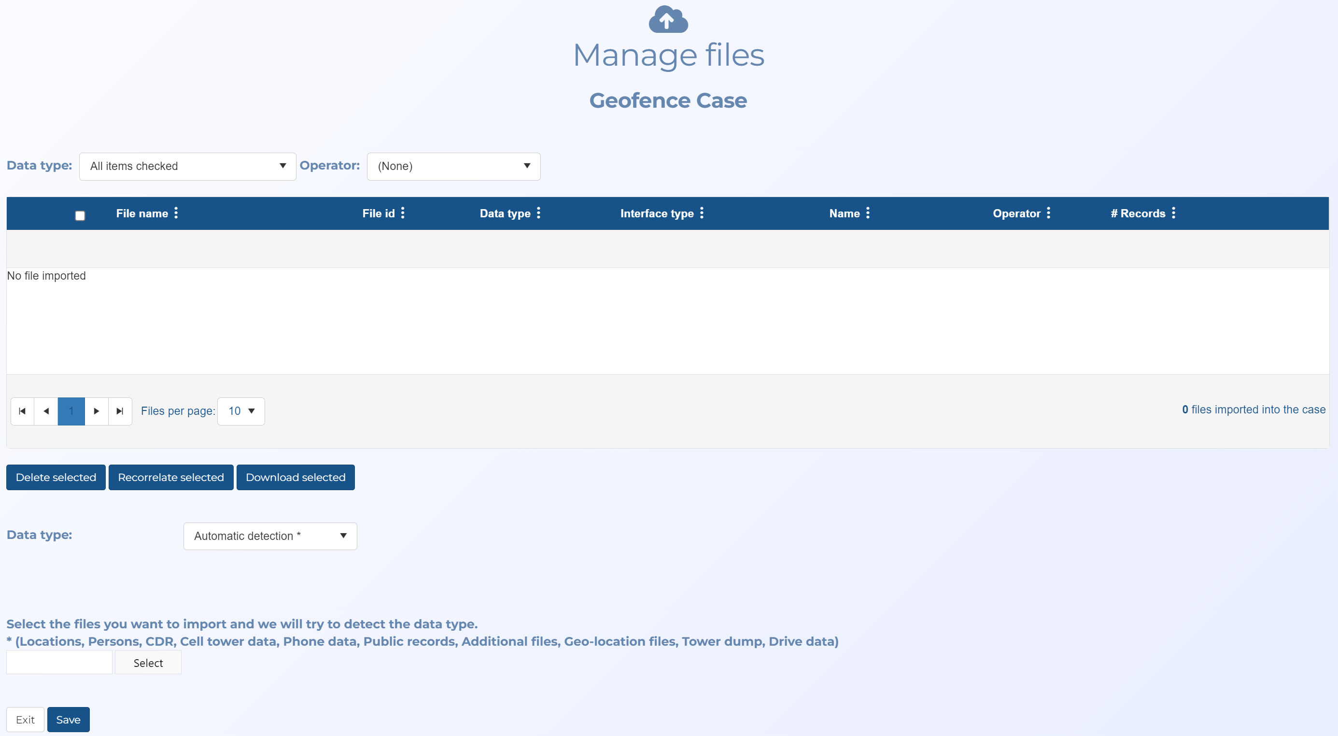Select page 1 in pager

(x=71, y=411)
